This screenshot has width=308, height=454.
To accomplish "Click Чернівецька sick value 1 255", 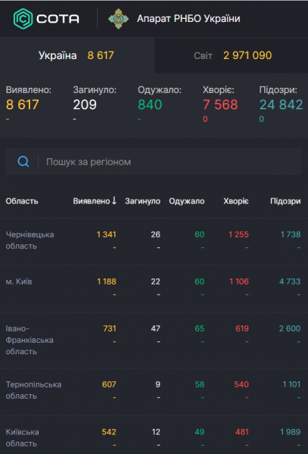I will [x=238, y=235].
